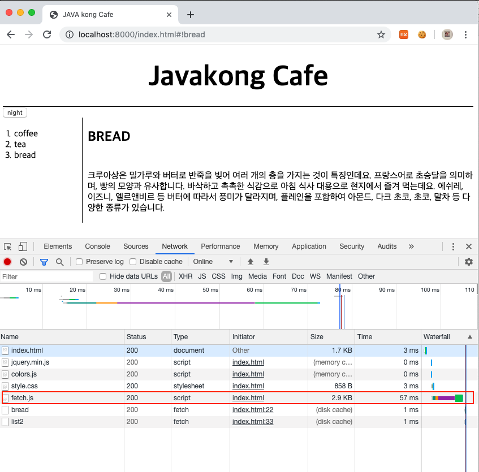
Task: Sort requests by Size column header
Action: click(331, 337)
